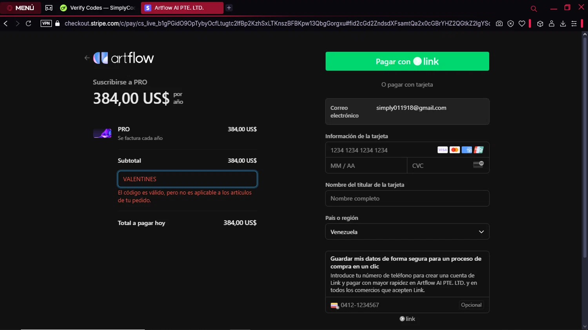Click the search tabs magnifier icon
Image resolution: width=588 pixels, height=330 pixels.
click(534, 9)
